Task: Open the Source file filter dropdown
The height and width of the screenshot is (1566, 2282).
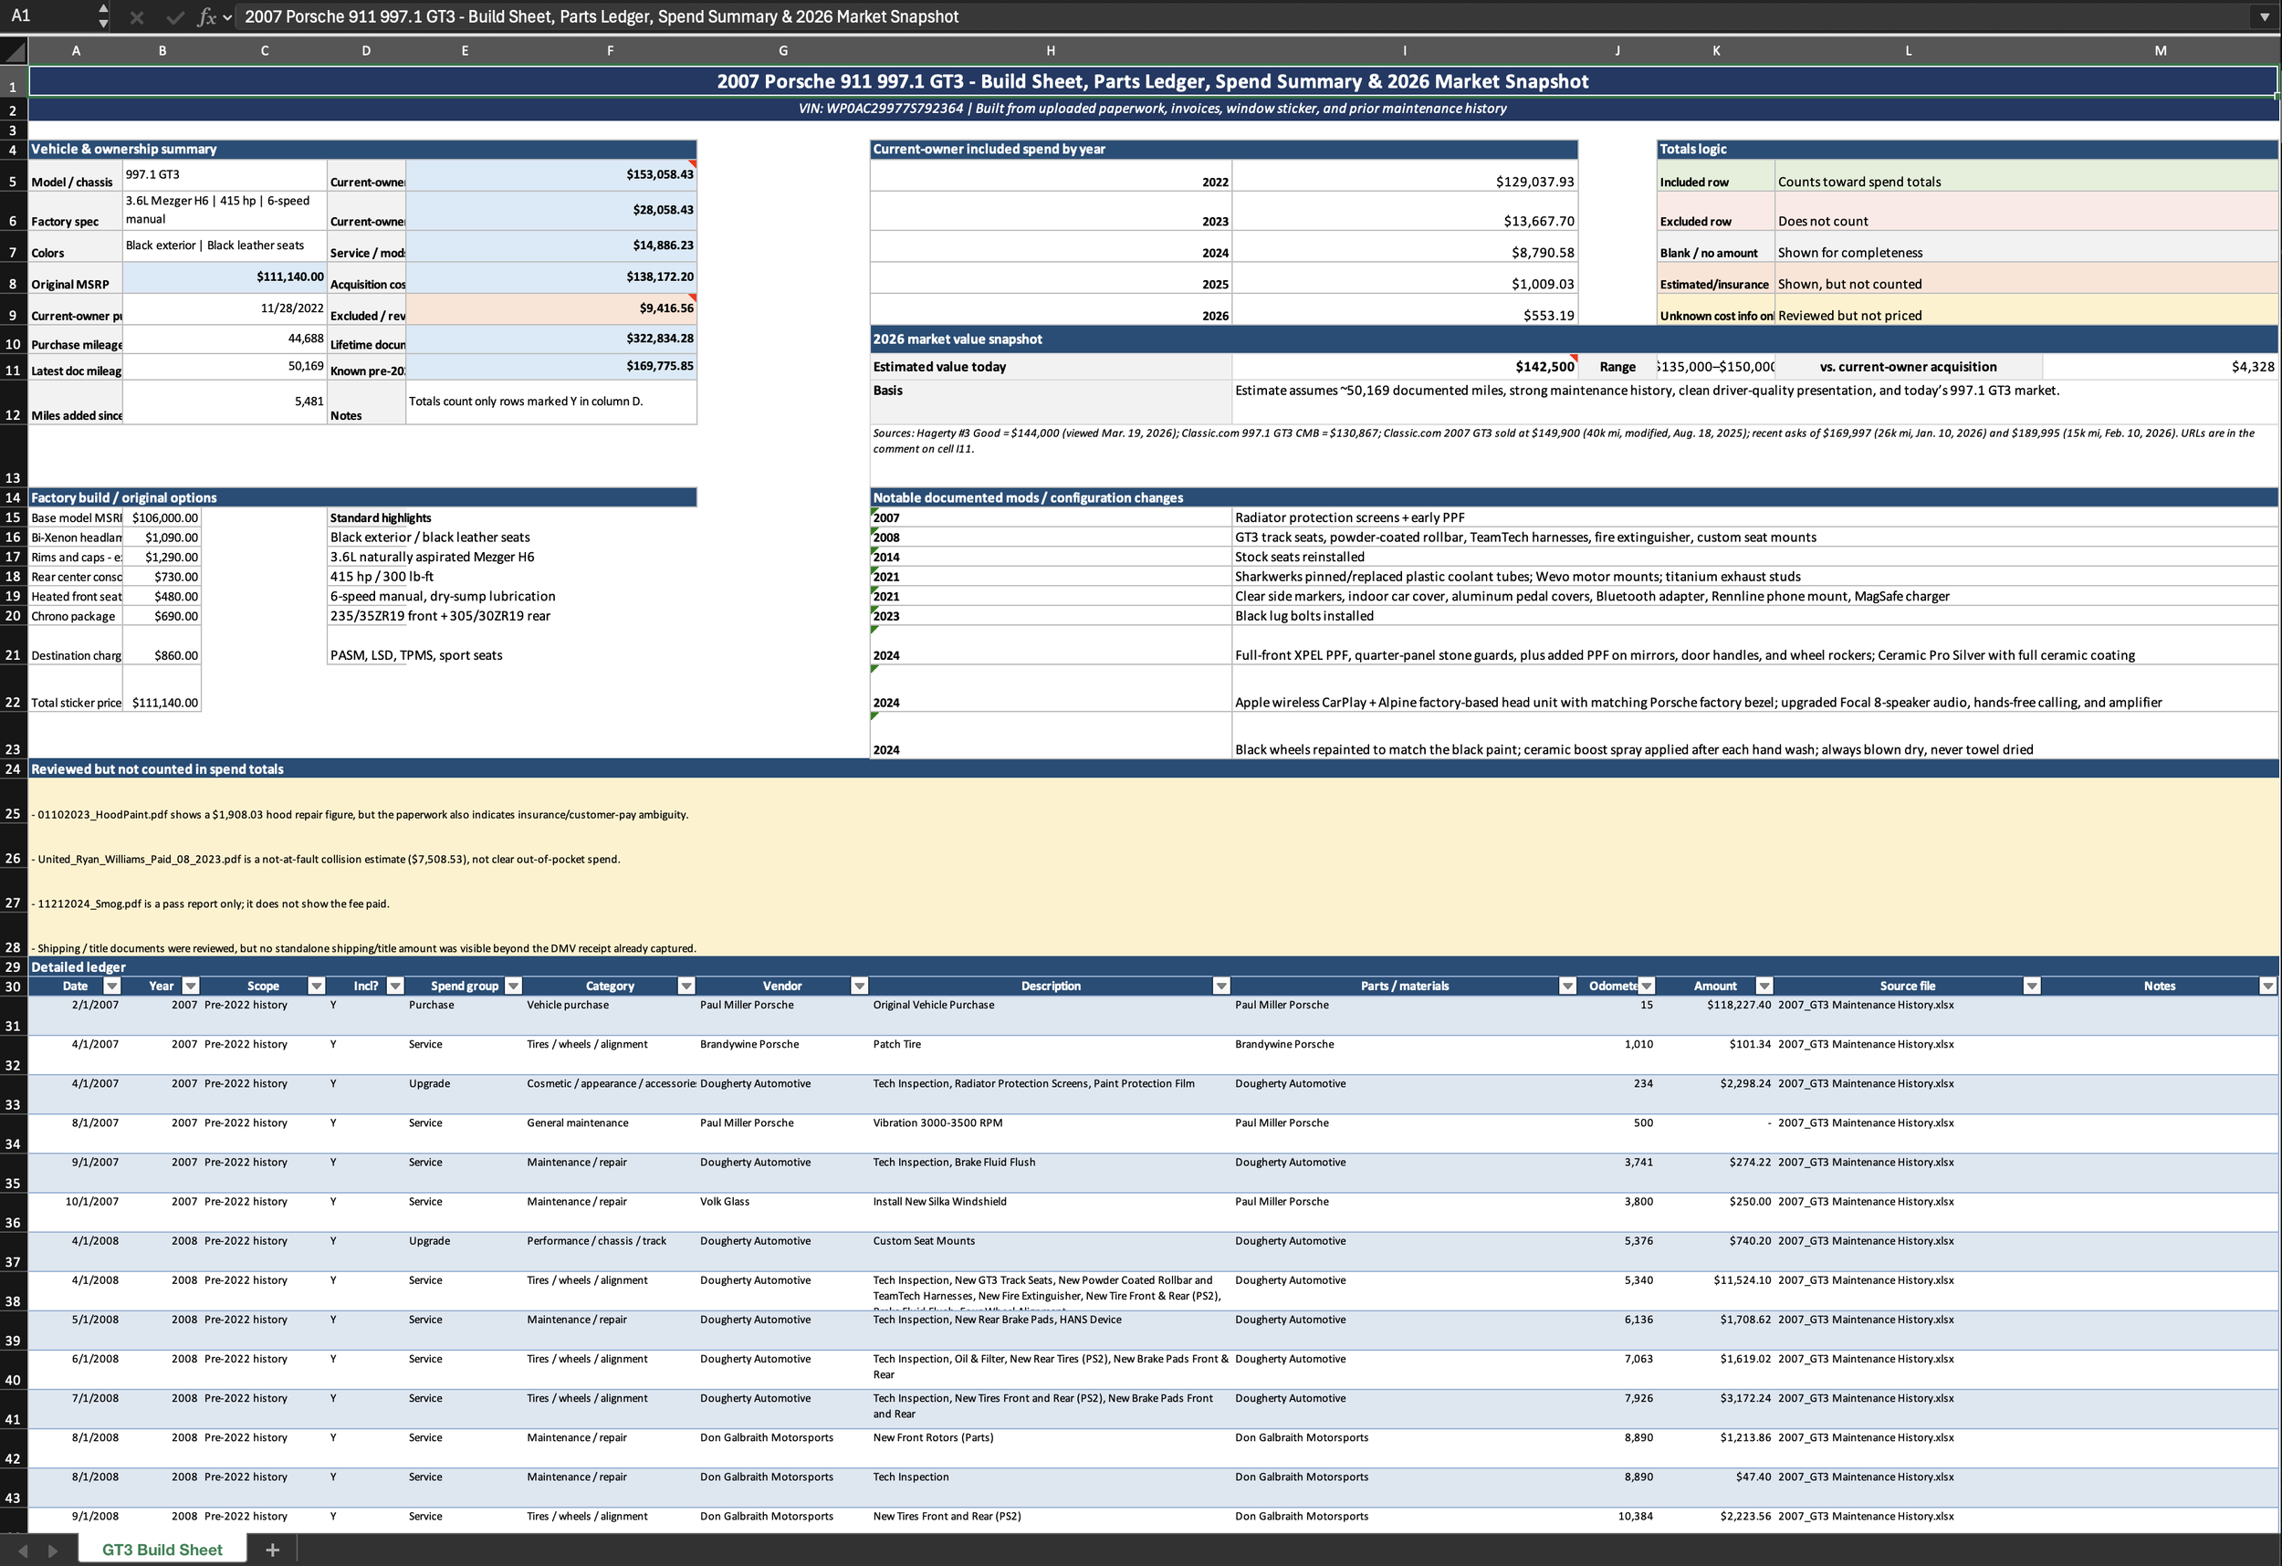Action: click(2032, 986)
